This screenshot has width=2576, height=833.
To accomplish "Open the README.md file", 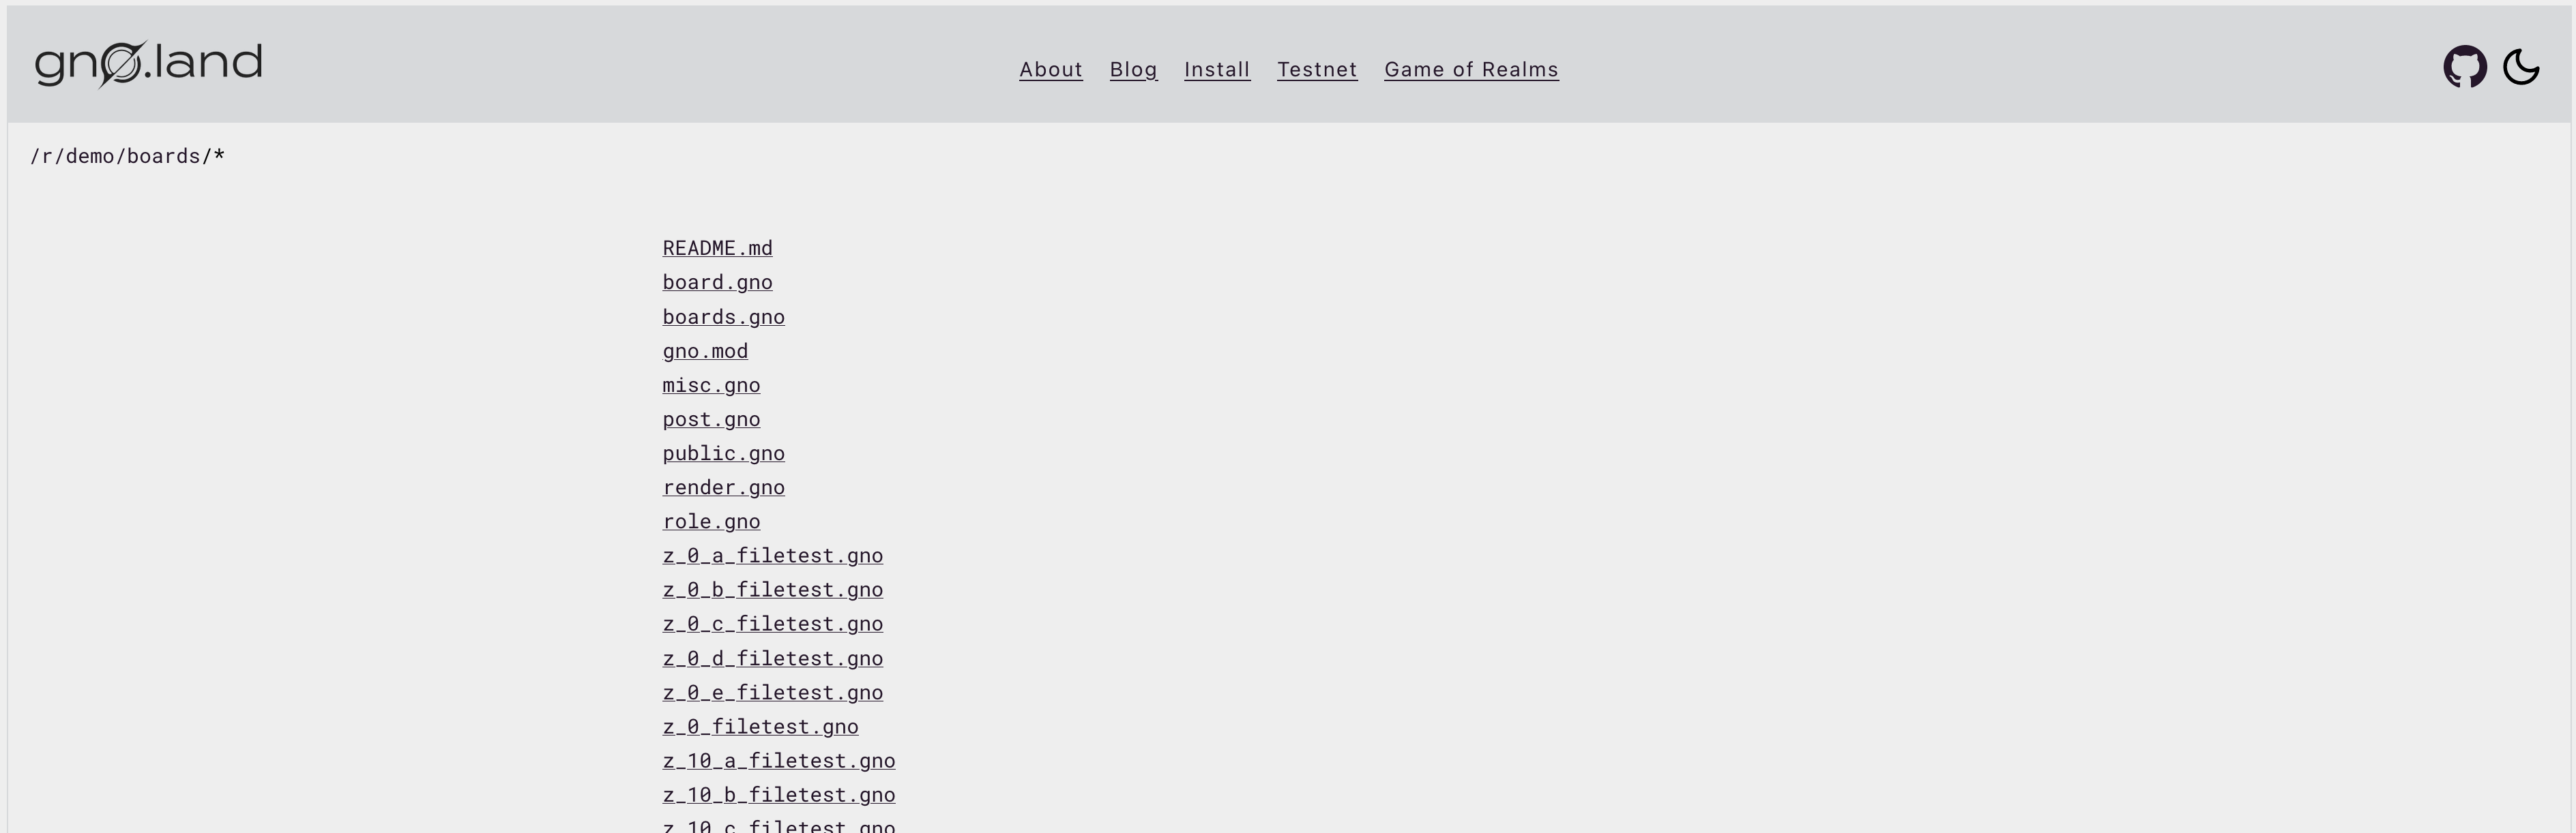I will coord(717,247).
